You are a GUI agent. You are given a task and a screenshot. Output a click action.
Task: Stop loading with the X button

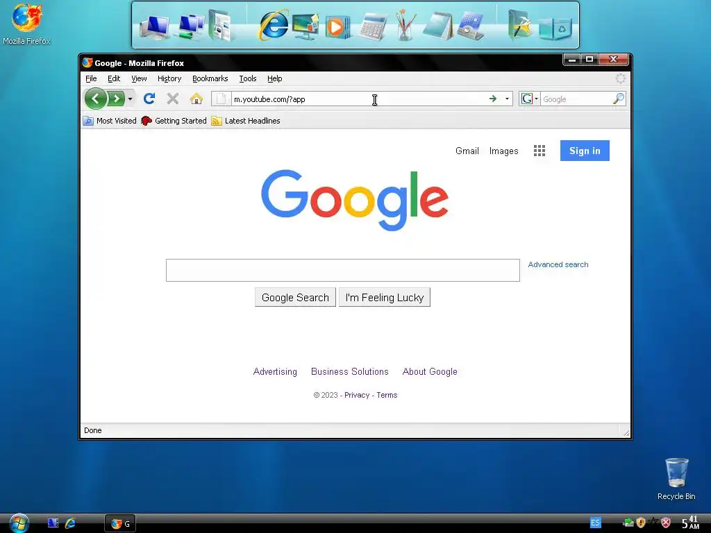173,99
